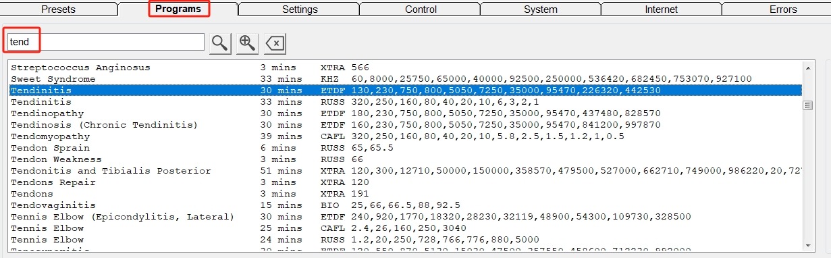Show the Errors tab
Screen dimensions: 831x258
(776, 9)
